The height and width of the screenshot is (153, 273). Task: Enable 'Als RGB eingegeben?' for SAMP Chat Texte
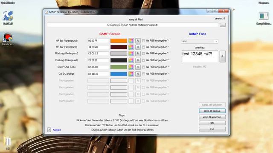pos(143,67)
